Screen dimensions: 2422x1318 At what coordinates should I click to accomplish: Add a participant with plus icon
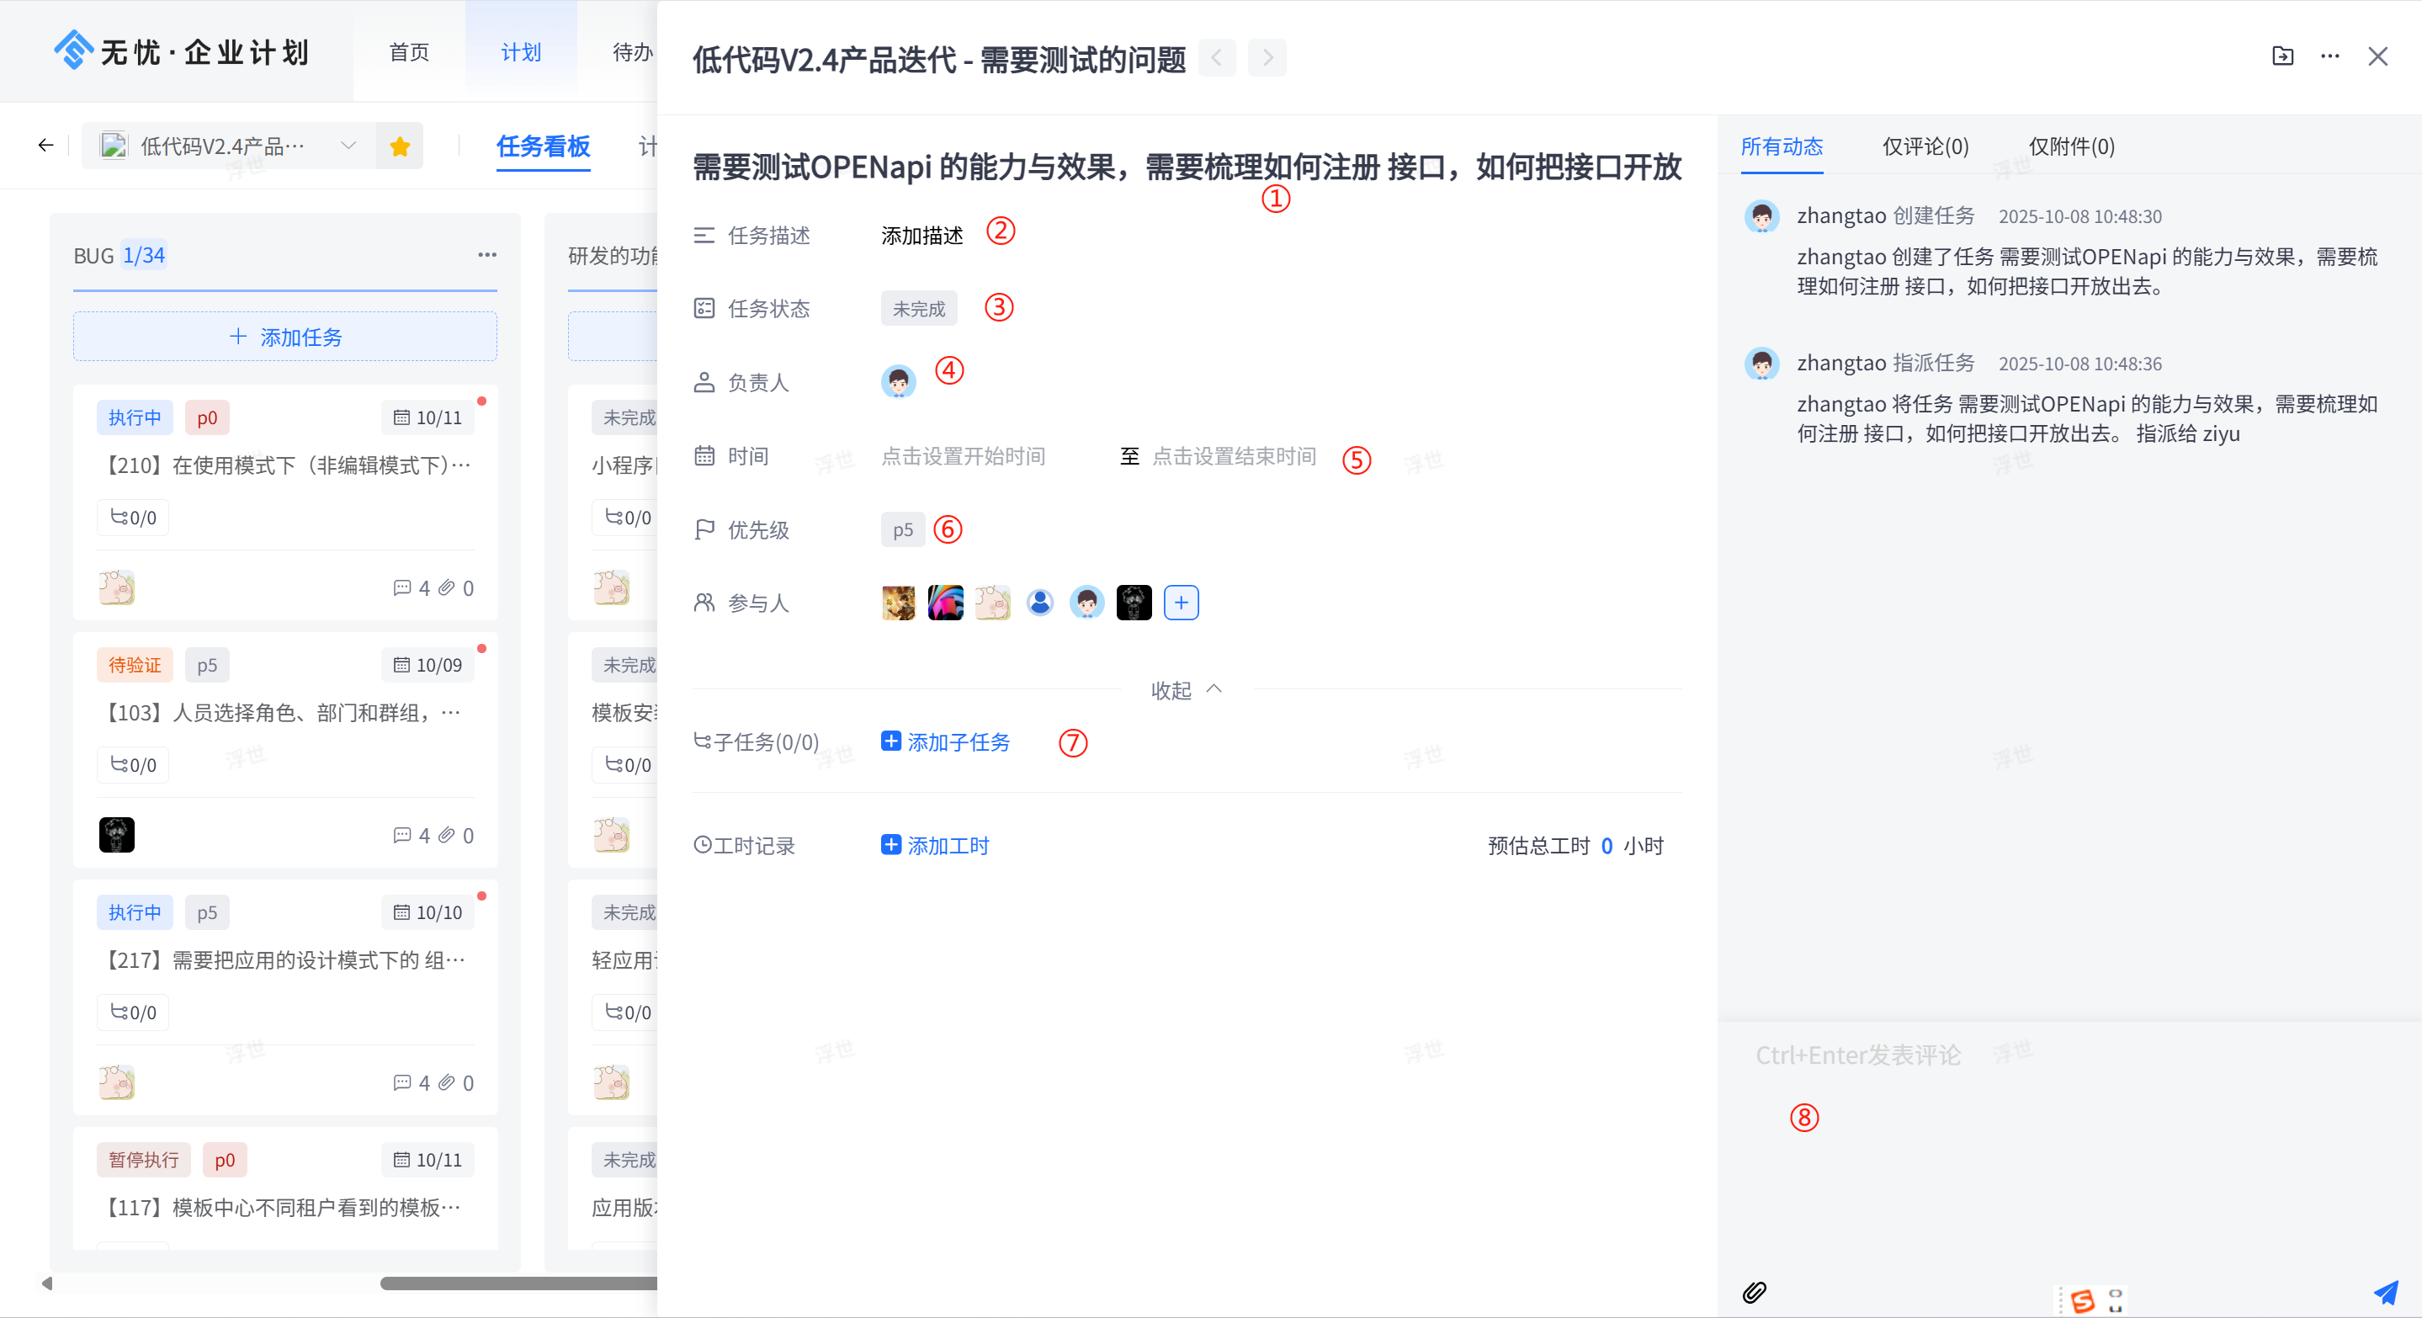point(1181,603)
